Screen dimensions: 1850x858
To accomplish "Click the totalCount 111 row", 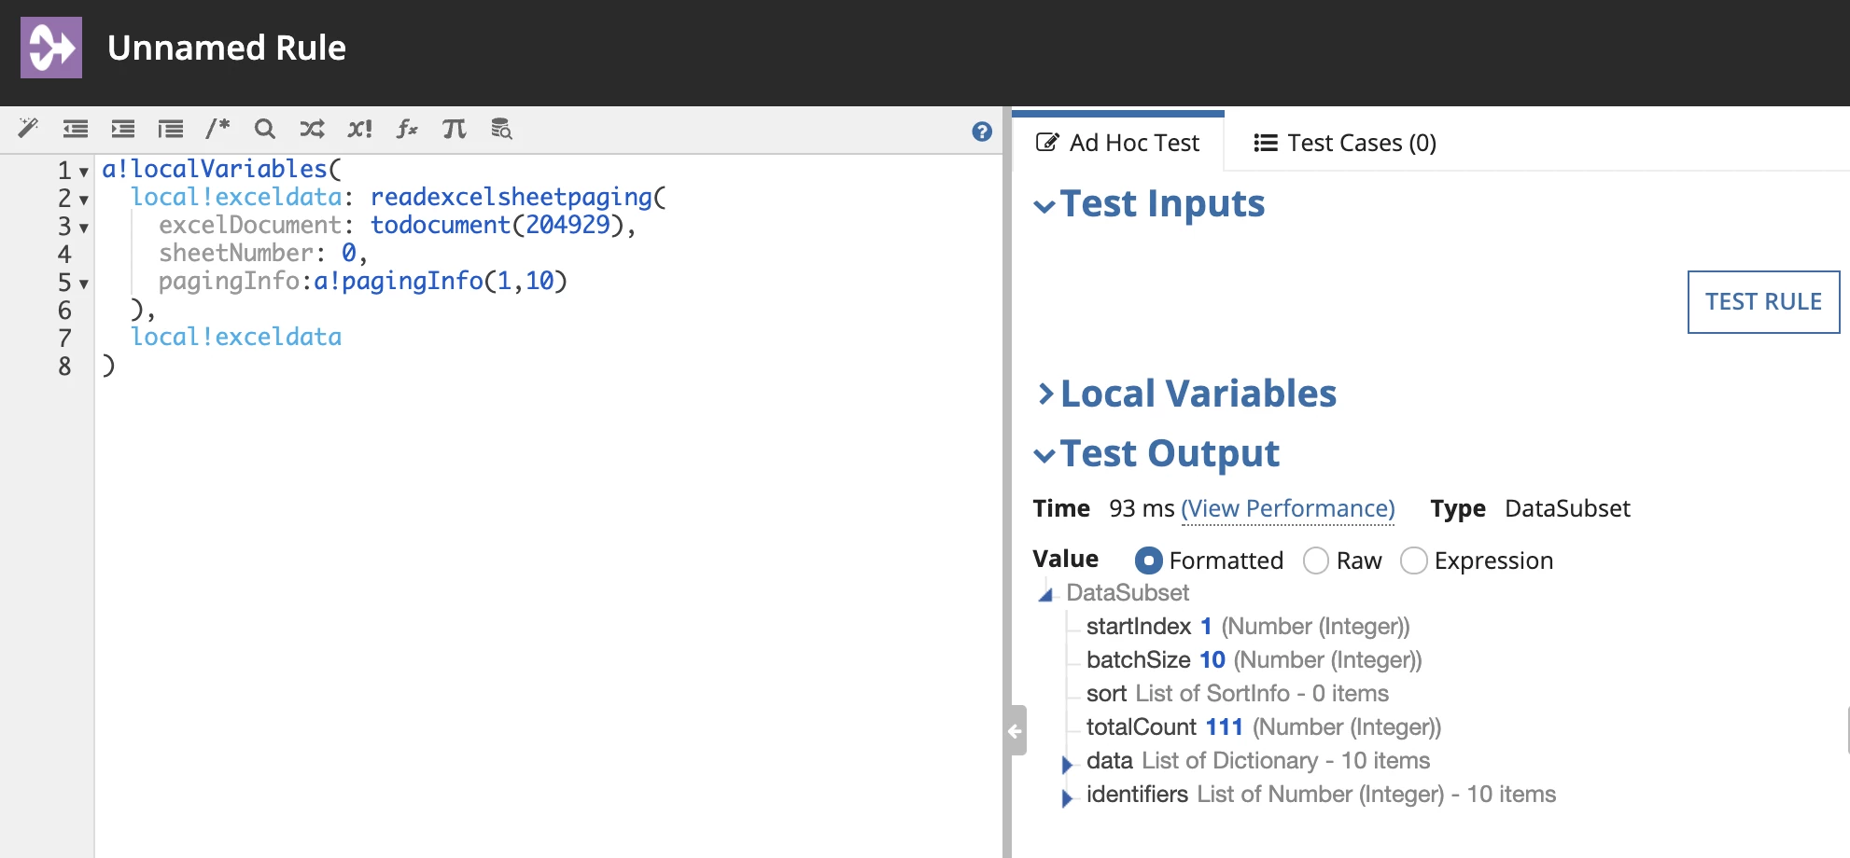I will [1264, 727].
